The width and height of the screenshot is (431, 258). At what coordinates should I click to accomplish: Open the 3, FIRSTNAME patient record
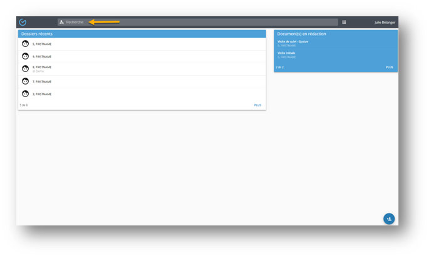coord(43,94)
